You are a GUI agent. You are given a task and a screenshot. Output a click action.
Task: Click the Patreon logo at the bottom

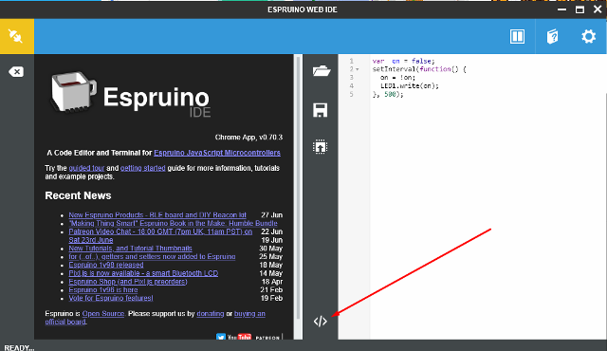tap(267, 338)
